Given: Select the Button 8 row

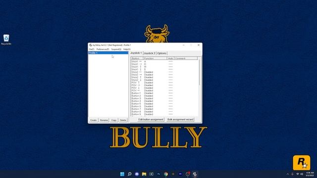Looking at the screenshot, I should click(164, 111).
